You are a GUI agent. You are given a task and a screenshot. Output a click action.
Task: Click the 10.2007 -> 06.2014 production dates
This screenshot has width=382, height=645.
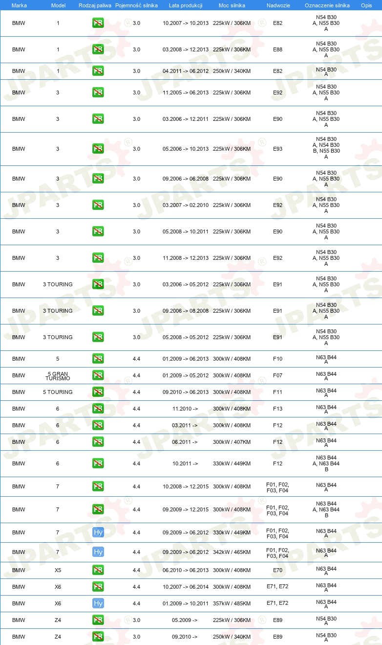[x=185, y=587]
